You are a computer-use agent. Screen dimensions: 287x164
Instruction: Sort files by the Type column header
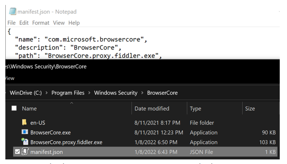pyautogui.click(x=195, y=109)
